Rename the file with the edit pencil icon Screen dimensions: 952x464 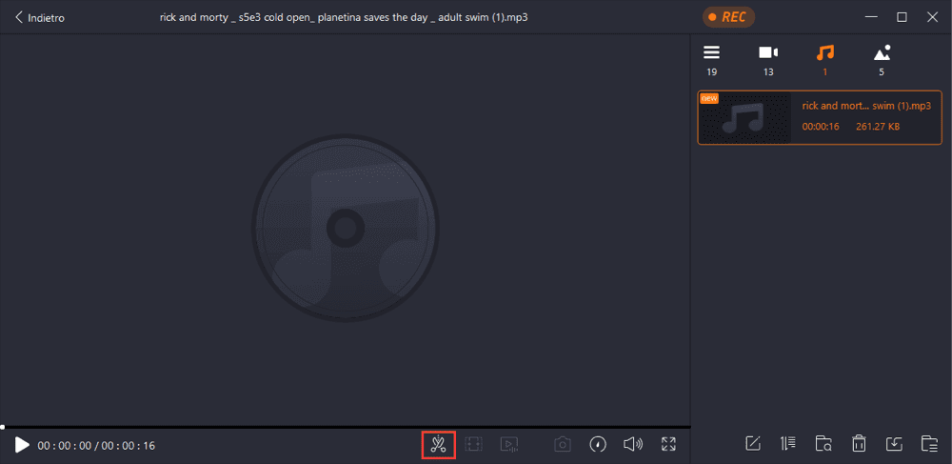753,444
